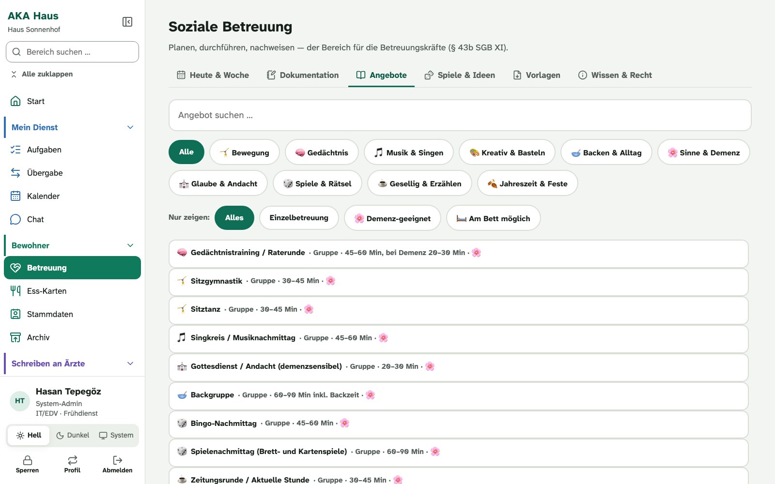The height and width of the screenshot is (484, 775).
Task: Switch to Heute & Woche tab
Action: [213, 75]
